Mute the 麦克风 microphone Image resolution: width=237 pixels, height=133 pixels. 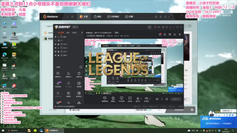tap(138, 99)
